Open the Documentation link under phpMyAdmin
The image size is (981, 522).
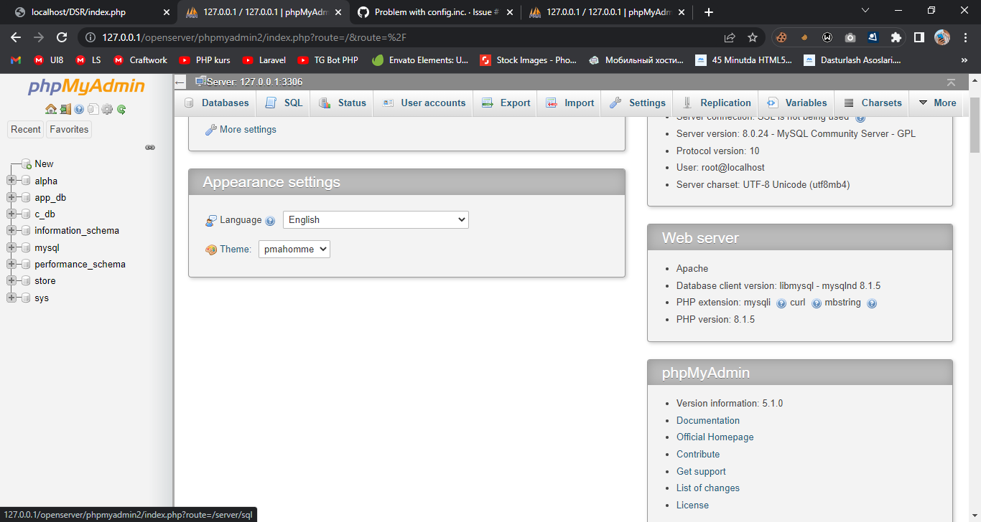point(708,420)
